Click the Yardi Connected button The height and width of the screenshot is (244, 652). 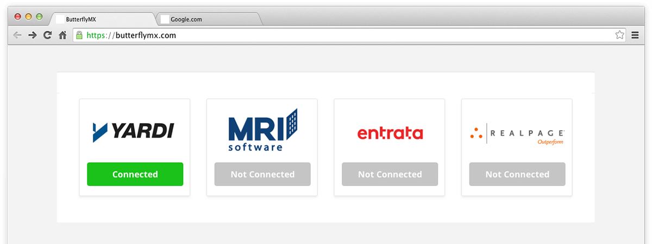pos(135,174)
